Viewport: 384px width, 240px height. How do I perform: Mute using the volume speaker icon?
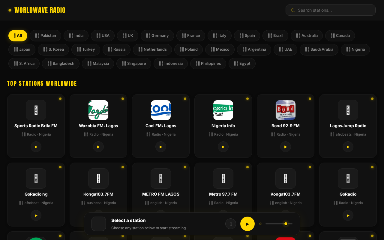[261, 224]
